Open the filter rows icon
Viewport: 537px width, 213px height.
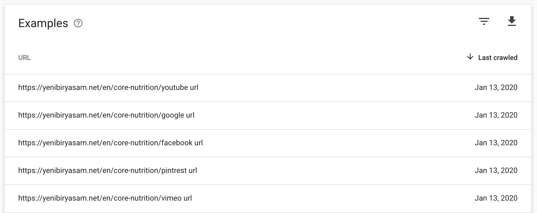click(x=484, y=21)
